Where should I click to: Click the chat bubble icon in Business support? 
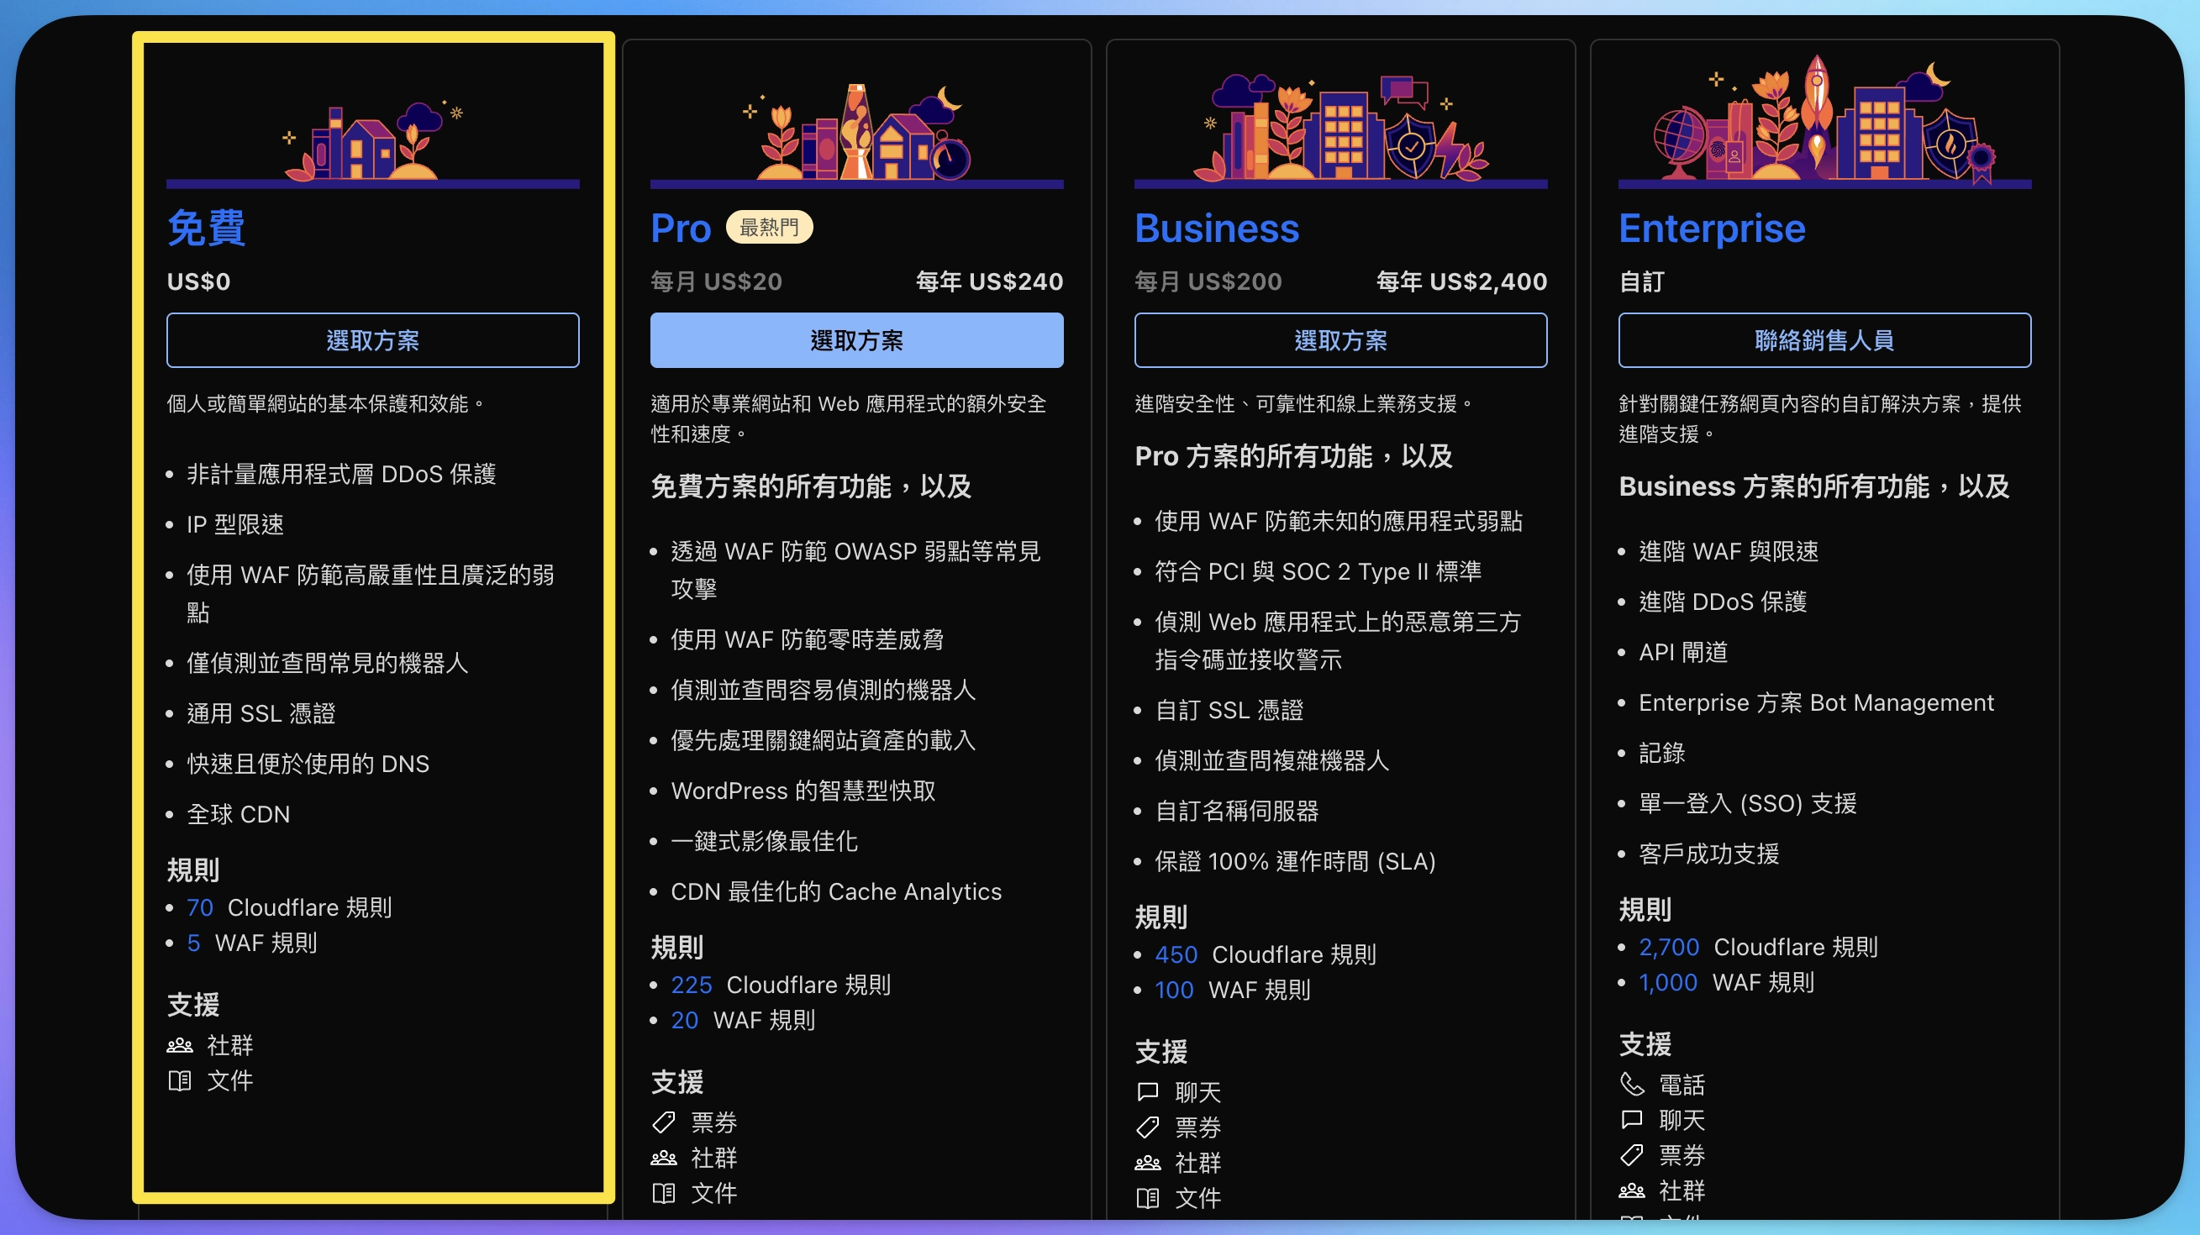click(1148, 1091)
